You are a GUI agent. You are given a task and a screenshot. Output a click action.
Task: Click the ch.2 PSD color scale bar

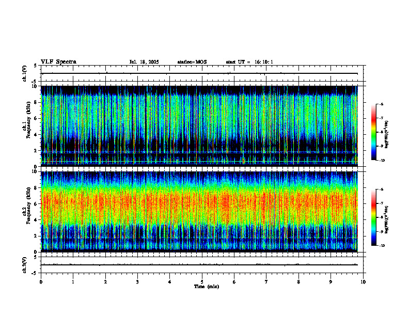click(373, 217)
